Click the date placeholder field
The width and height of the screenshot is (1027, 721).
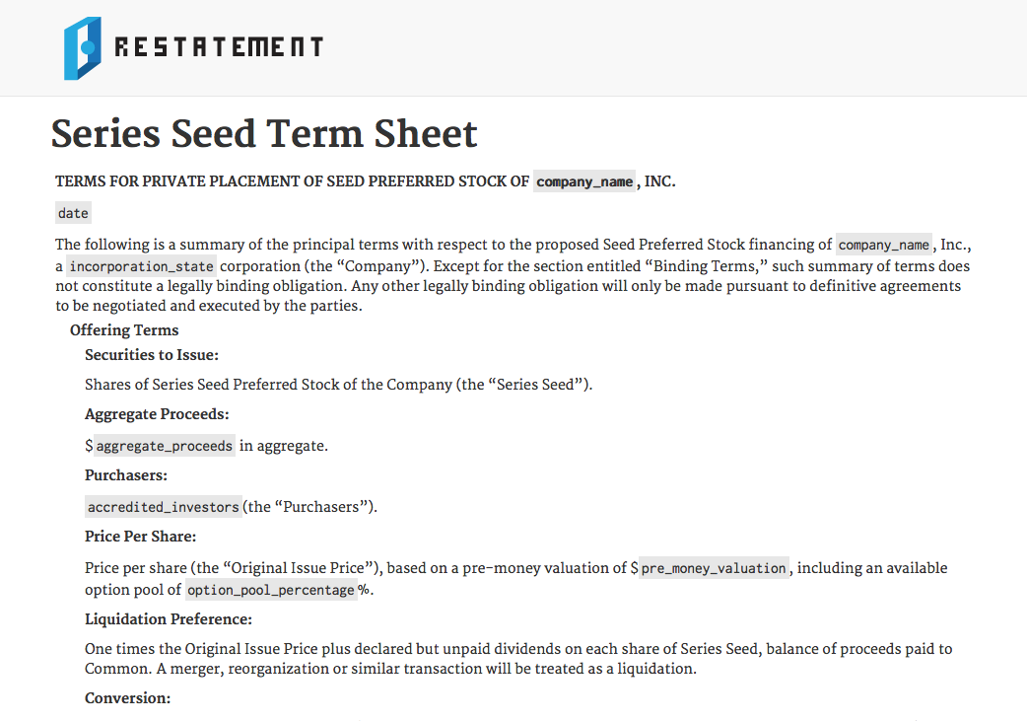(73, 213)
